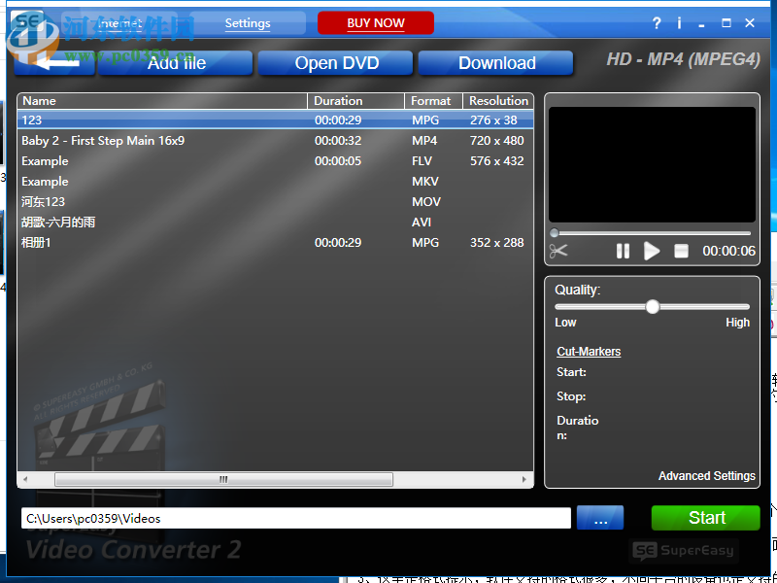
Task: Pause the video preview
Action: [623, 251]
